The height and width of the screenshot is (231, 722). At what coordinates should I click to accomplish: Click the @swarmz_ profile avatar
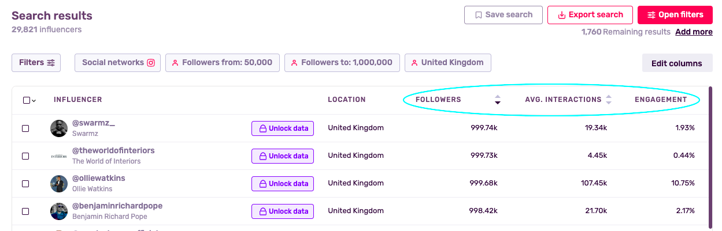pyautogui.click(x=59, y=128)
